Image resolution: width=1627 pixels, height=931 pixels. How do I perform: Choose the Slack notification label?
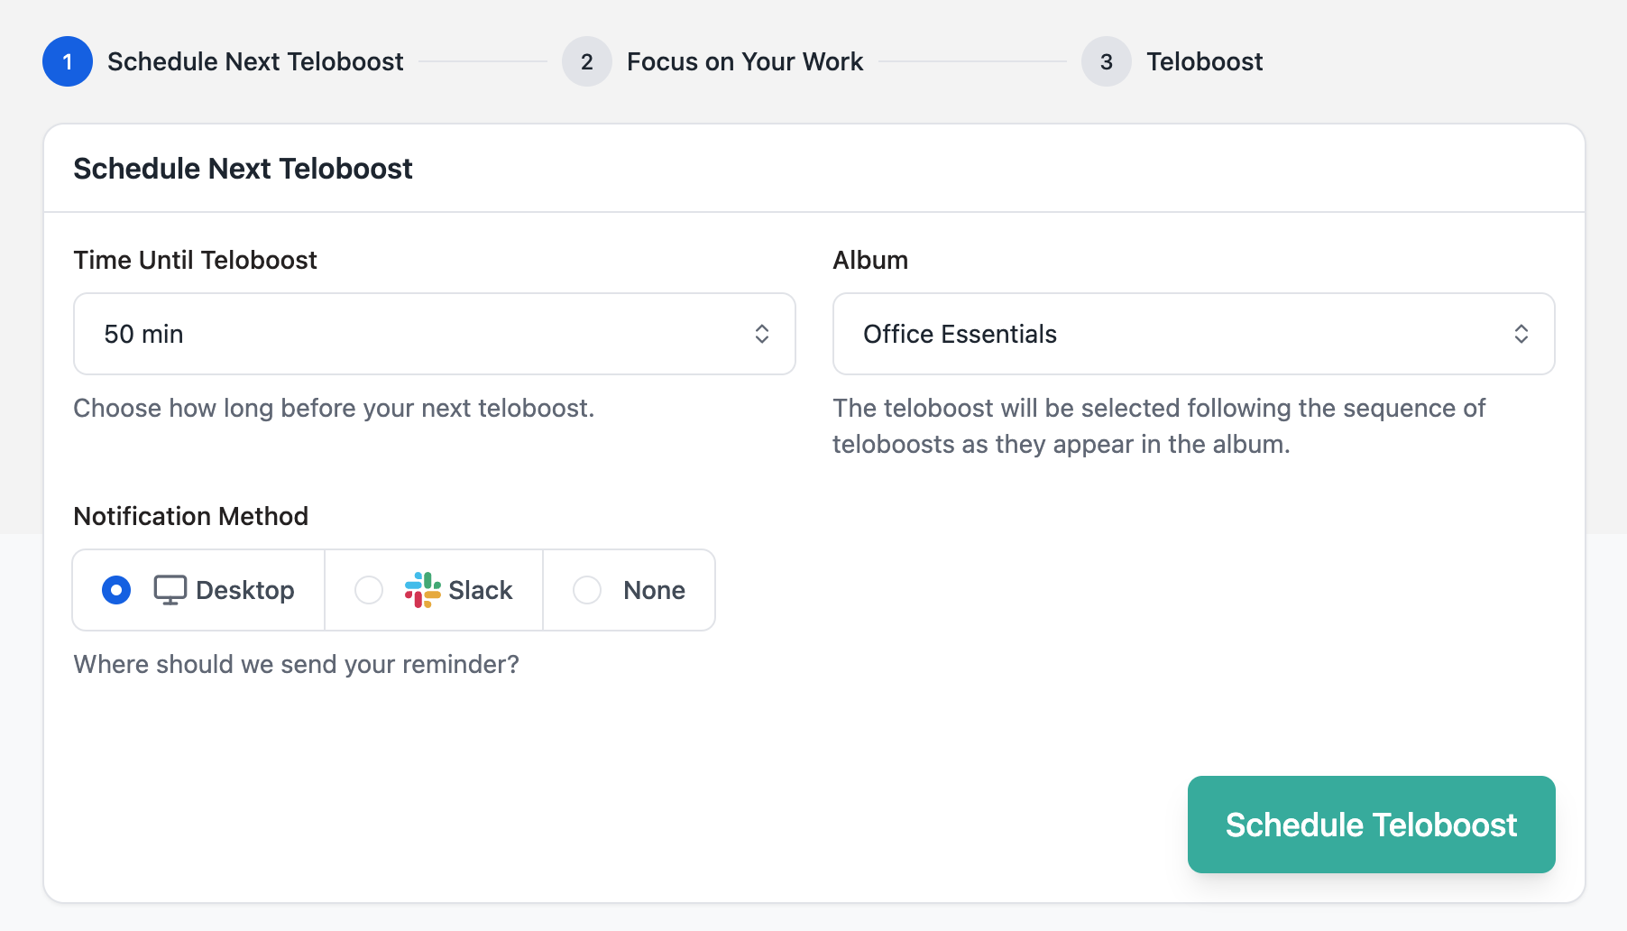click(x=480, y=590)
